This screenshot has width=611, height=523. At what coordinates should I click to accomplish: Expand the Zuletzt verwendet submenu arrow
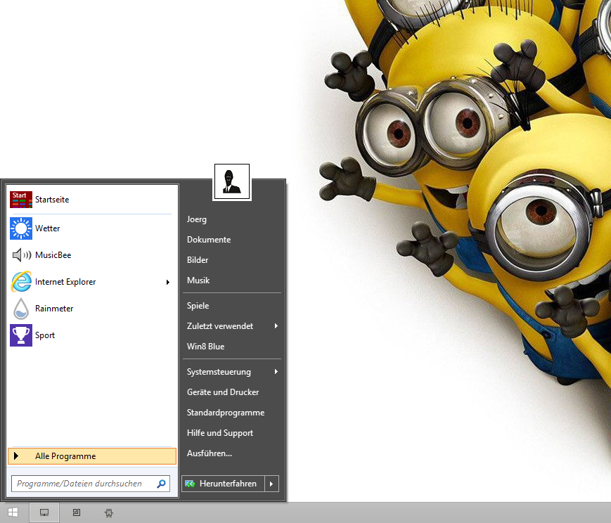coord(276,325)
